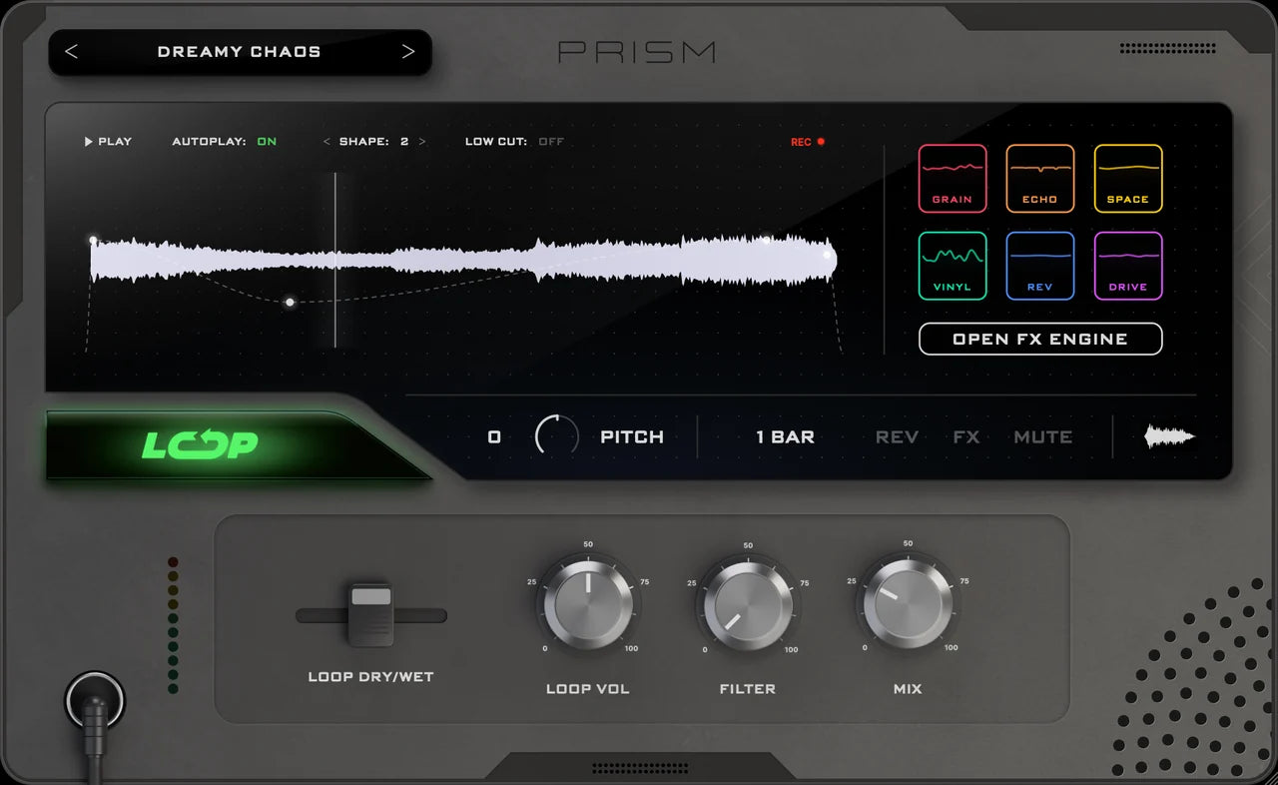Select the VINYL effect tile
Screen dimensions: 1278x785
pos(953,266)
